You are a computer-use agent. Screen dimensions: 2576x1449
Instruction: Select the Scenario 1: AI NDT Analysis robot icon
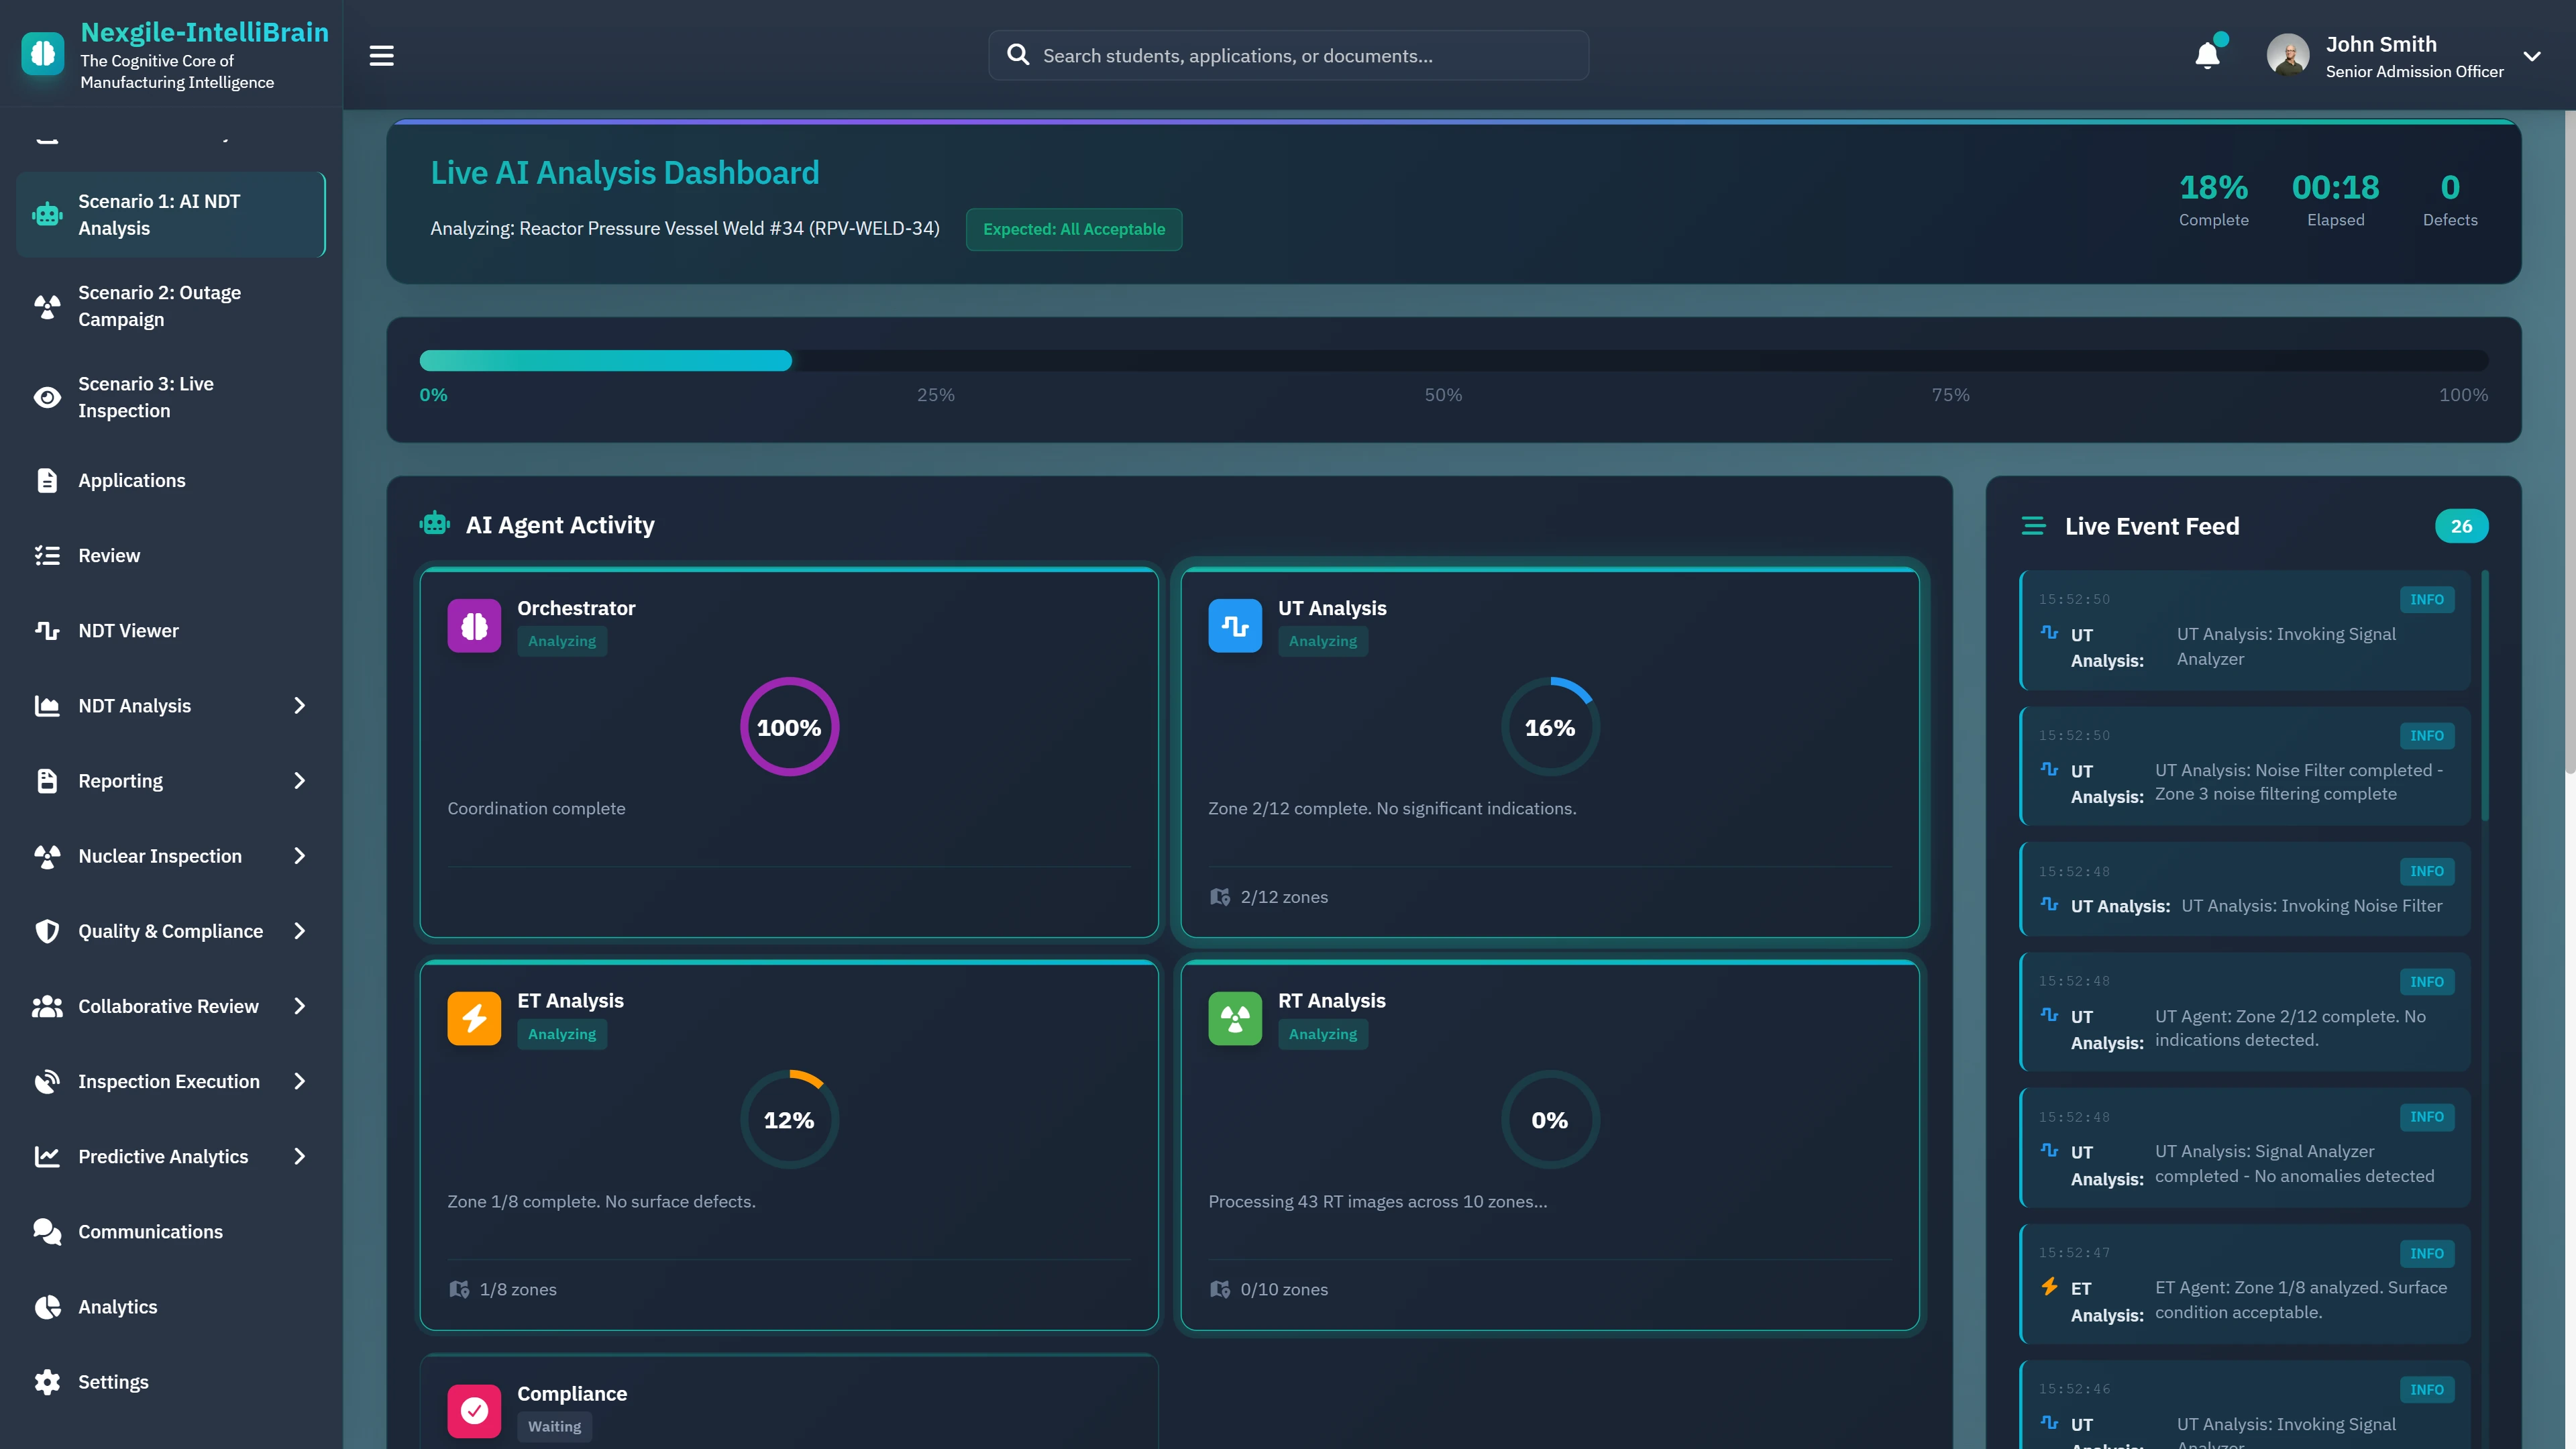(46, 214)
